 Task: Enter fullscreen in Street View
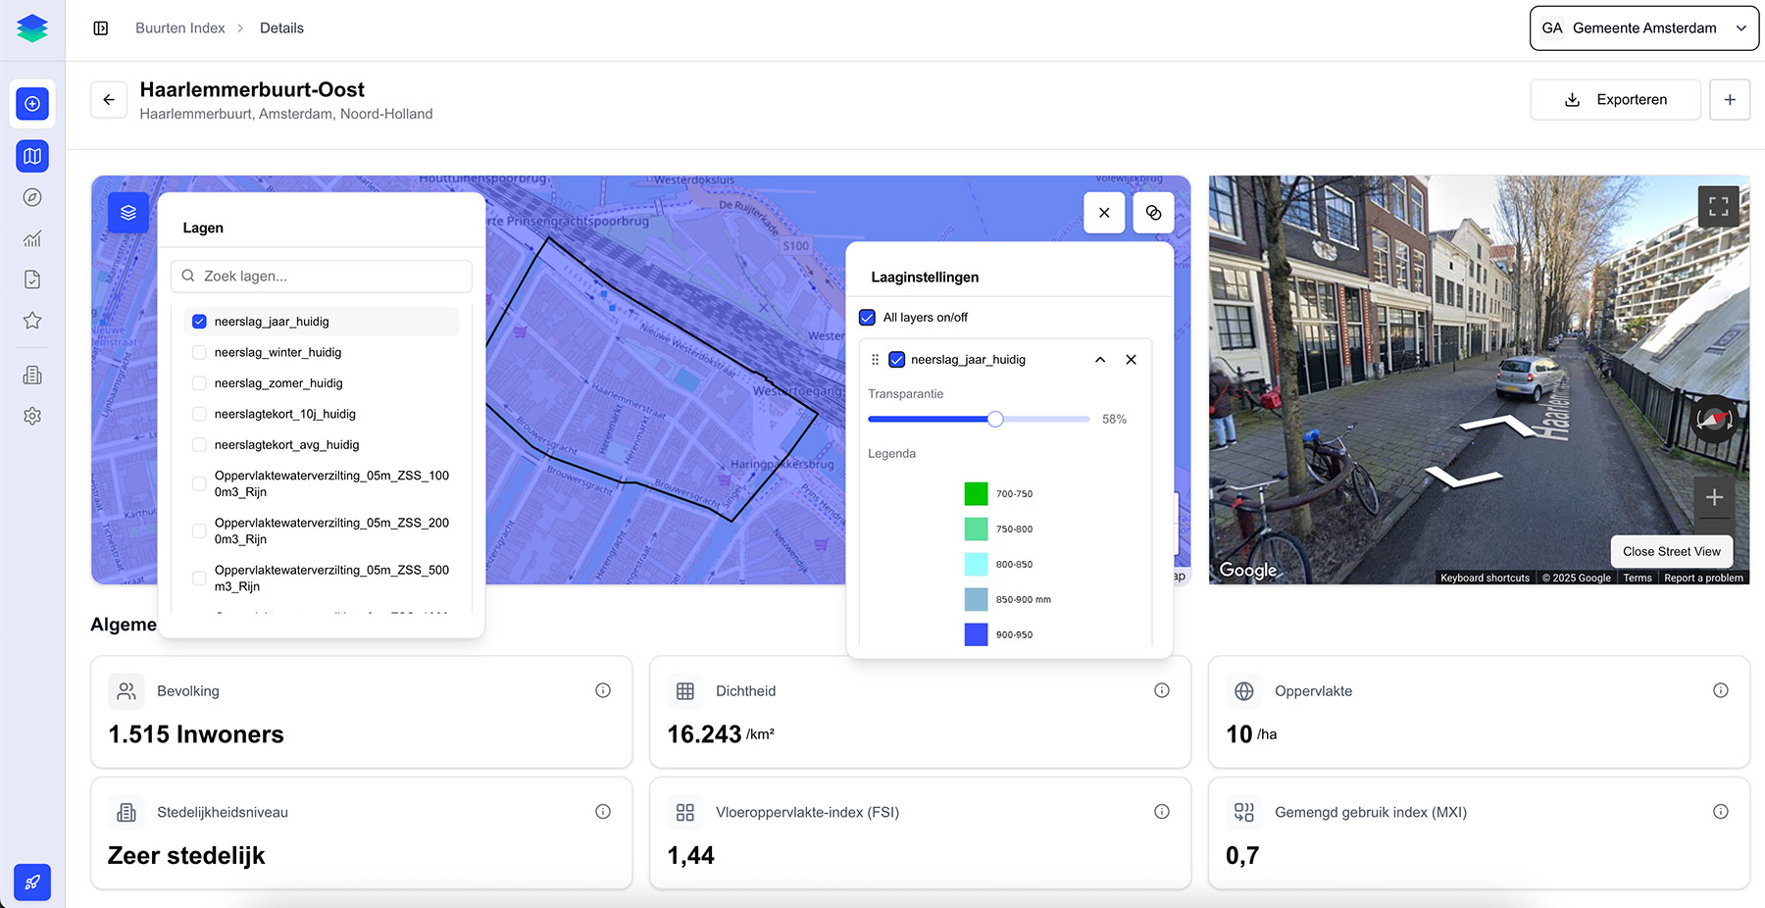click(1718, 206)
